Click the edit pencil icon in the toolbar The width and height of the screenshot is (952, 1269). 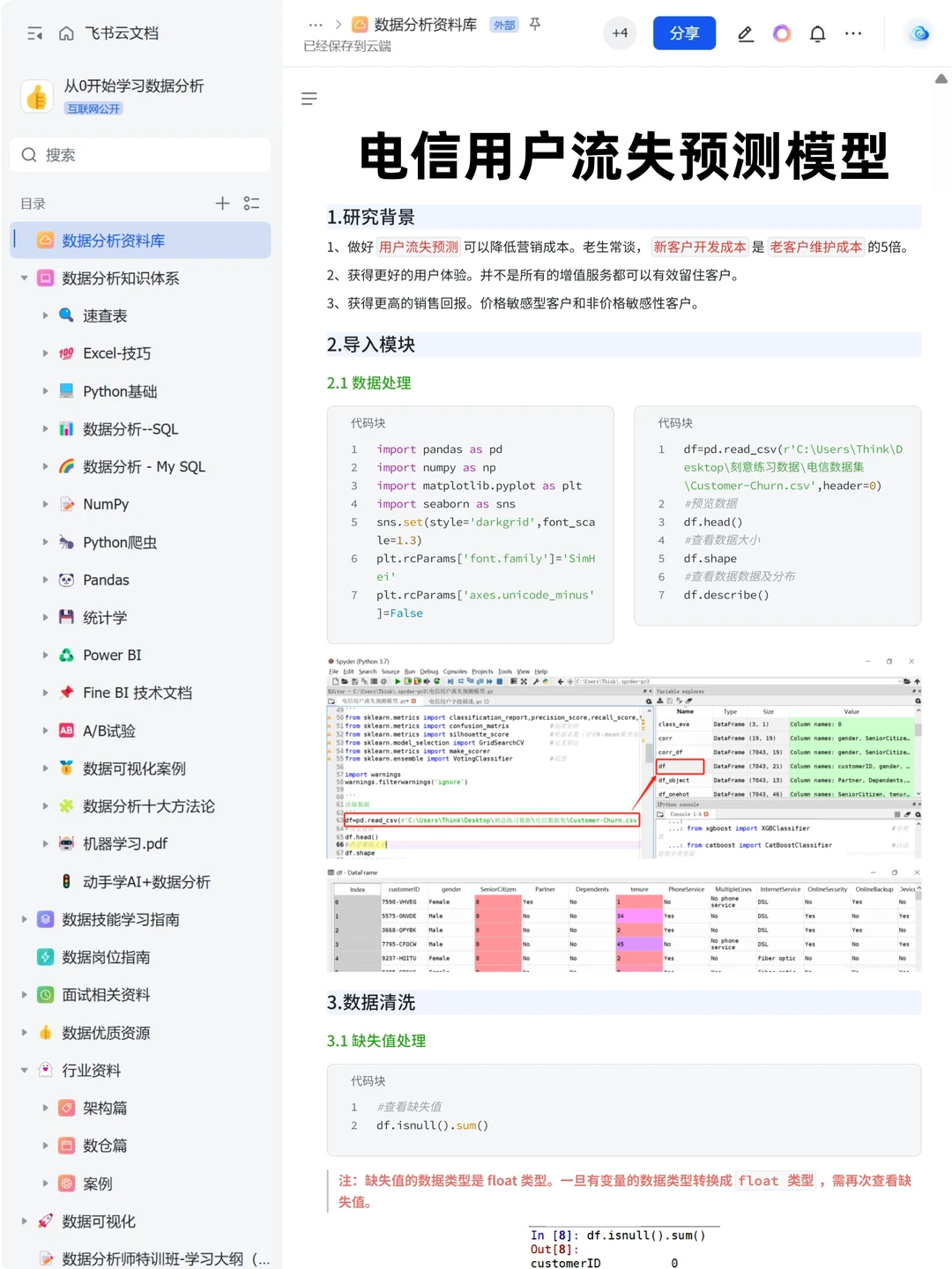pyautogui.click(x=746, y=33)
